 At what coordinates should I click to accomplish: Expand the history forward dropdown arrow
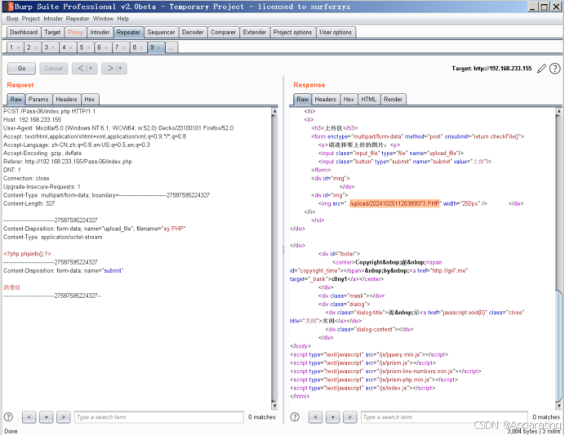pos(120,68)
